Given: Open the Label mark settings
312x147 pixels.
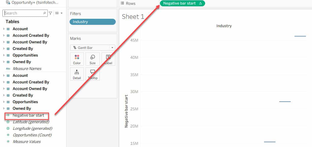Looking at the screenshot, I should tap(108, 59).
